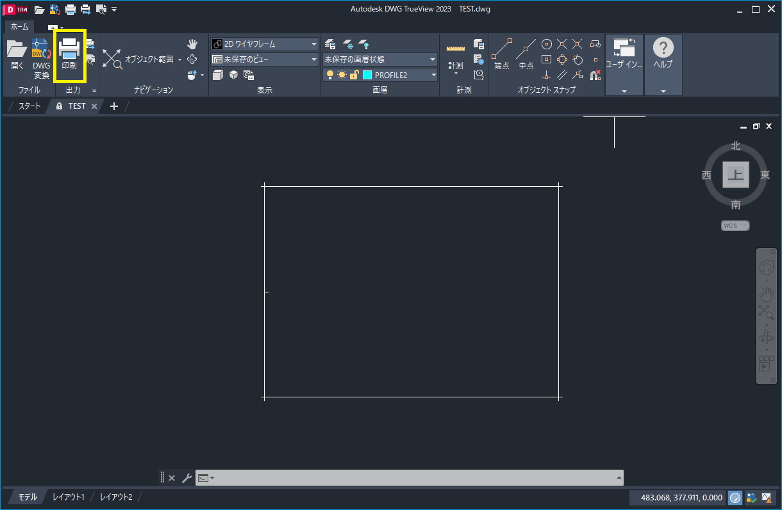Open the DWG TrueView application menu

pos(17,9)
